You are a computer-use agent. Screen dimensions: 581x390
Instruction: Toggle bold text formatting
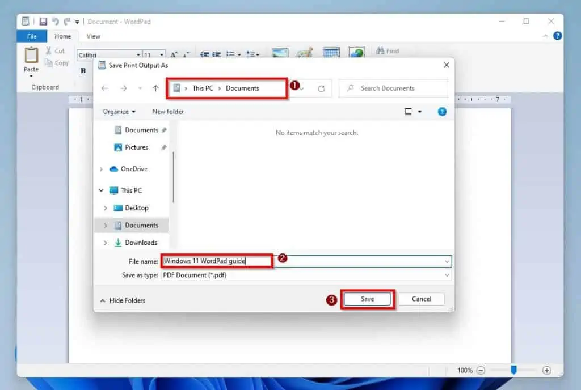83,70
